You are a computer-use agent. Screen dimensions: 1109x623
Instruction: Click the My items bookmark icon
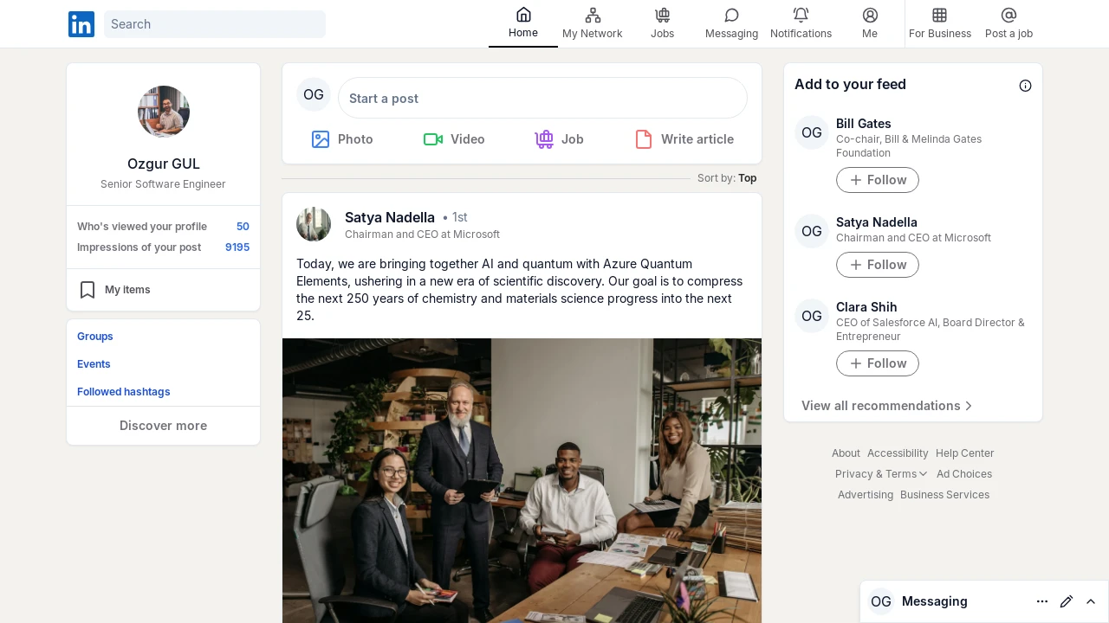point(88,290)
